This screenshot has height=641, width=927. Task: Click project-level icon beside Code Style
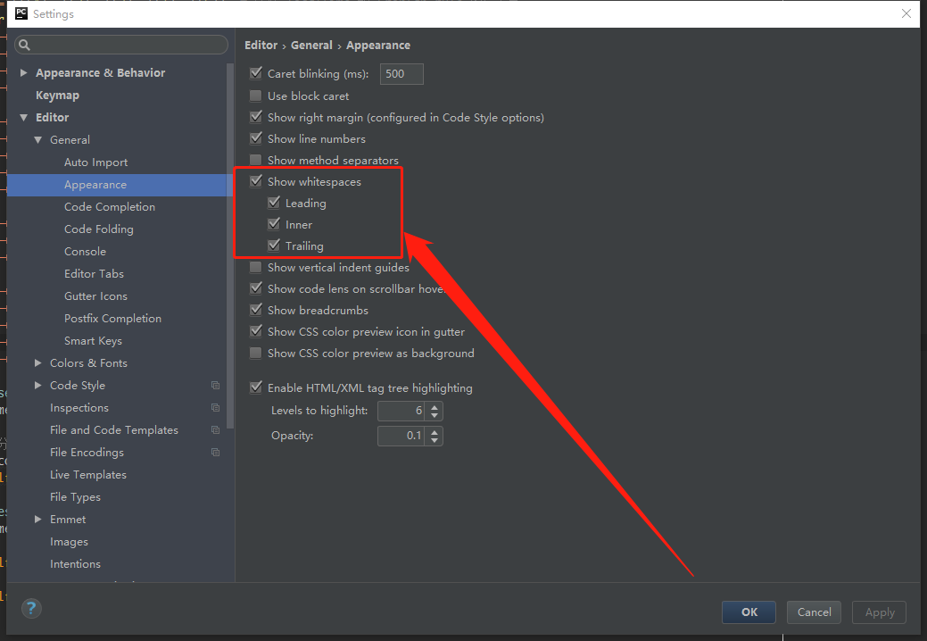tap(215, 386)
